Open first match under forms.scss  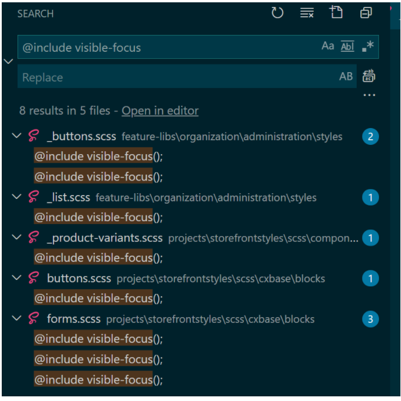pos(98,339)
